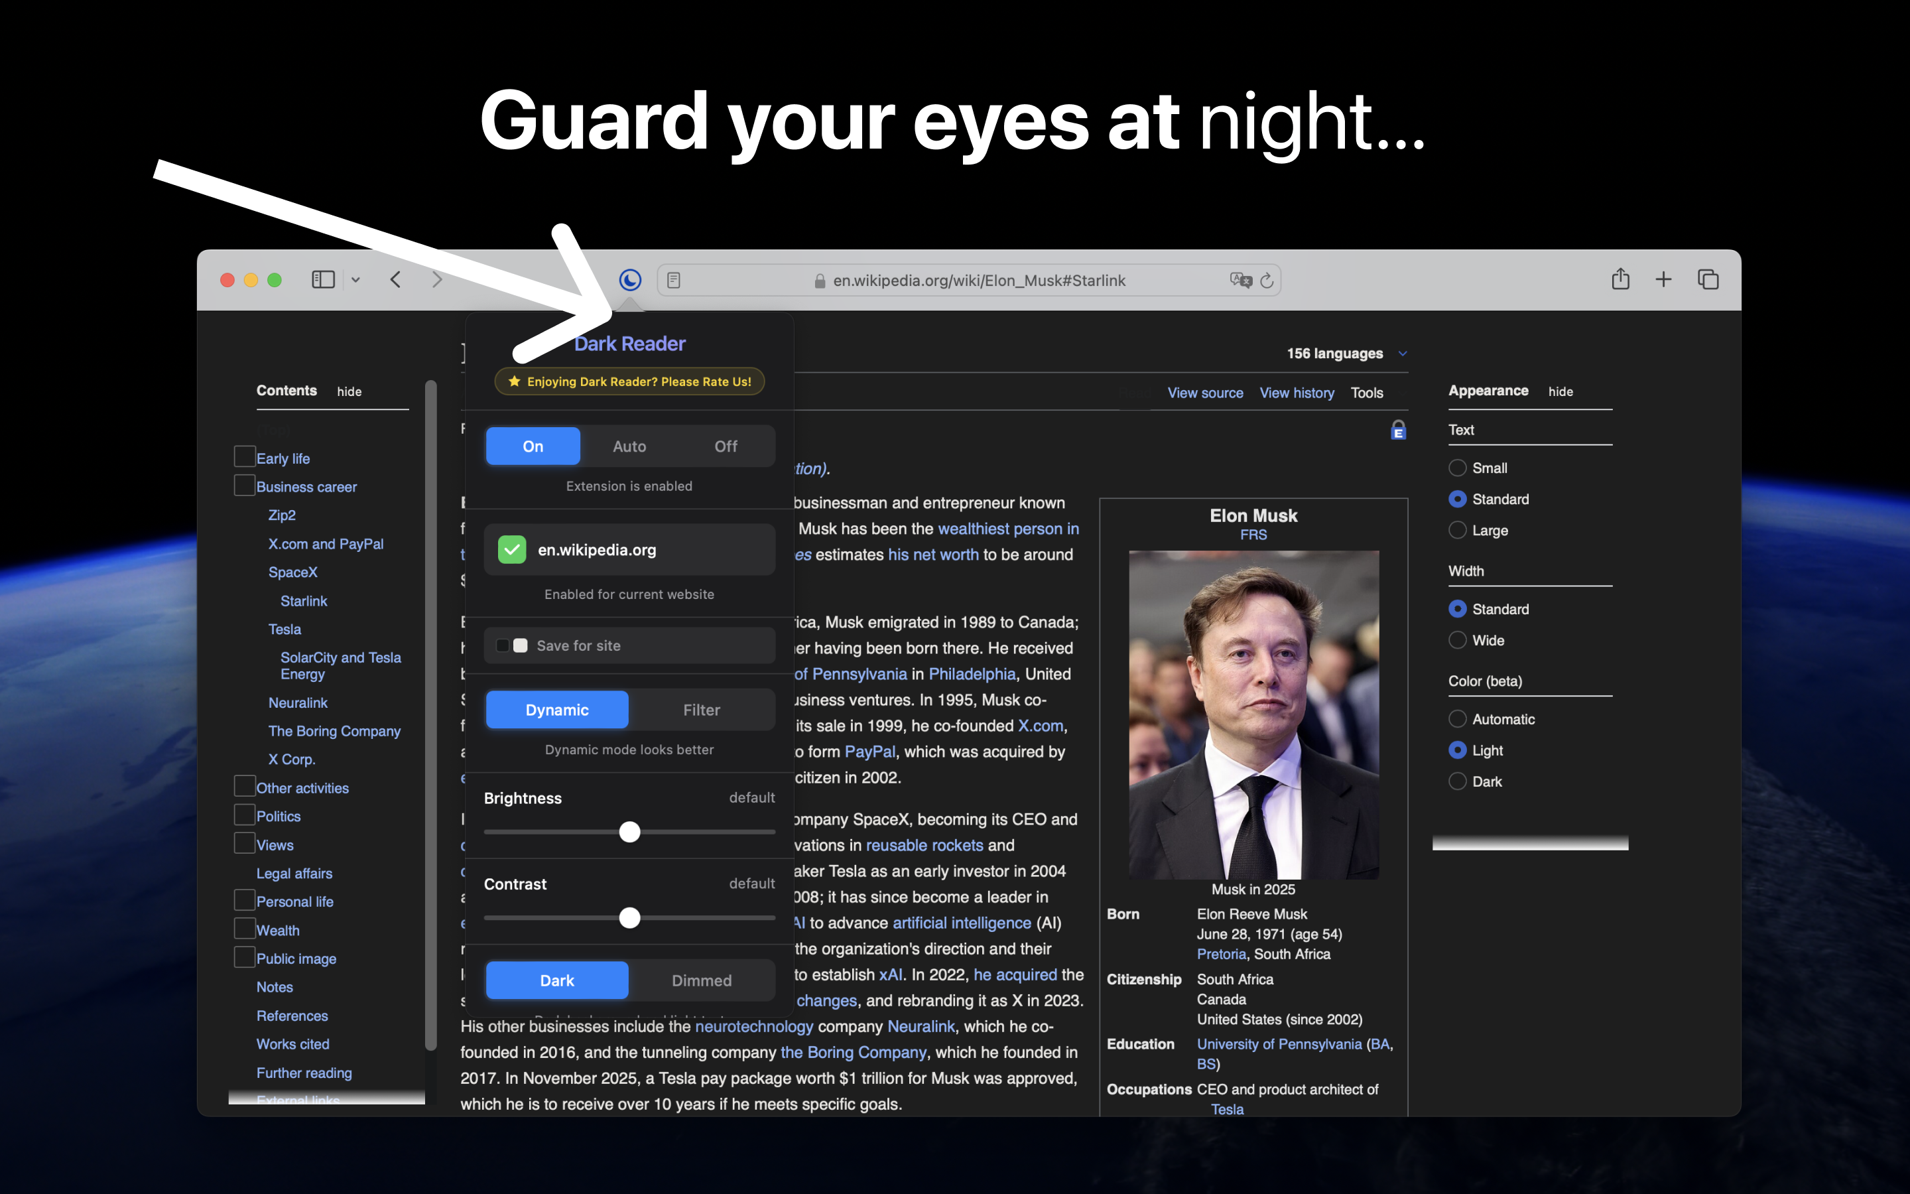
Task: Open the View source tab
Action: coord(1205,393)
